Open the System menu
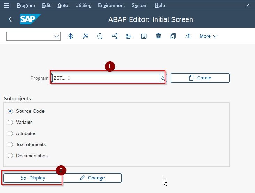The height and width of the screenshot is (193, 255). (x=140, y=6)
